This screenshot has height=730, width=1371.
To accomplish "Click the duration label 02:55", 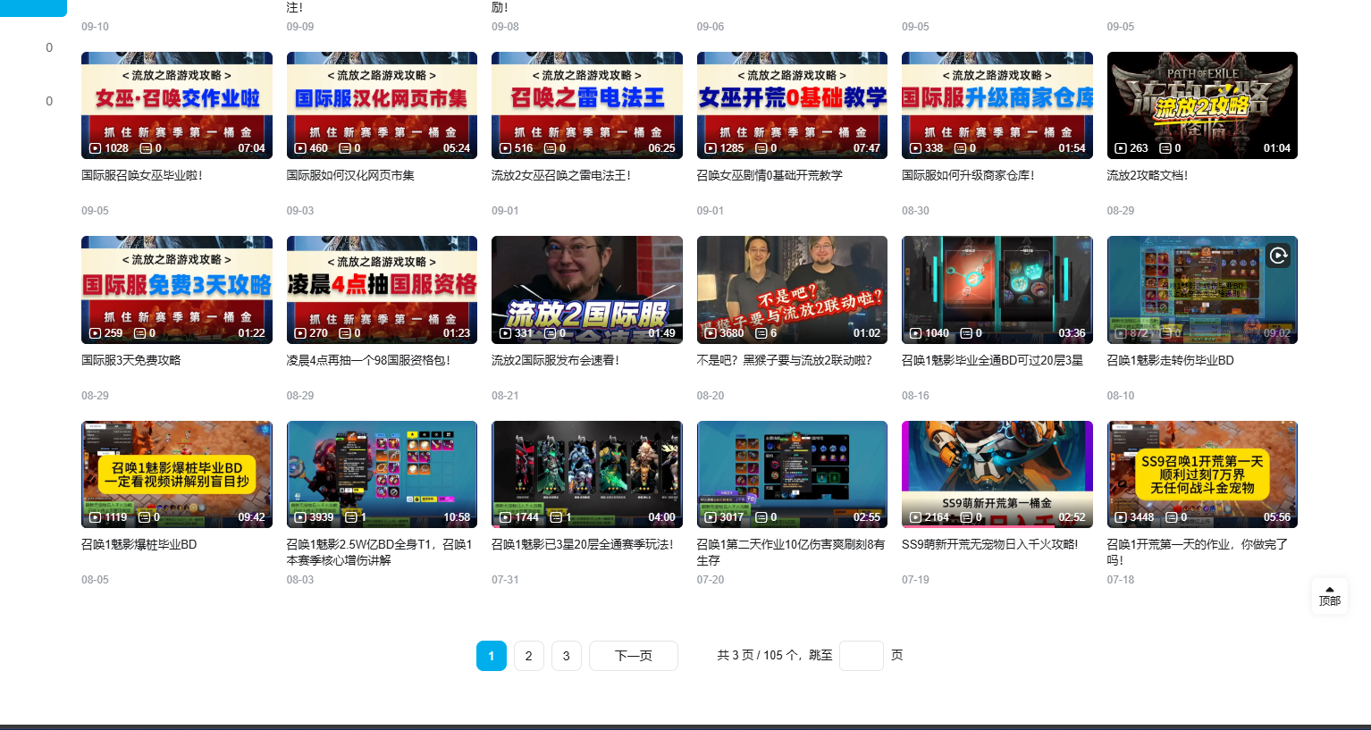I will point(867,517).
